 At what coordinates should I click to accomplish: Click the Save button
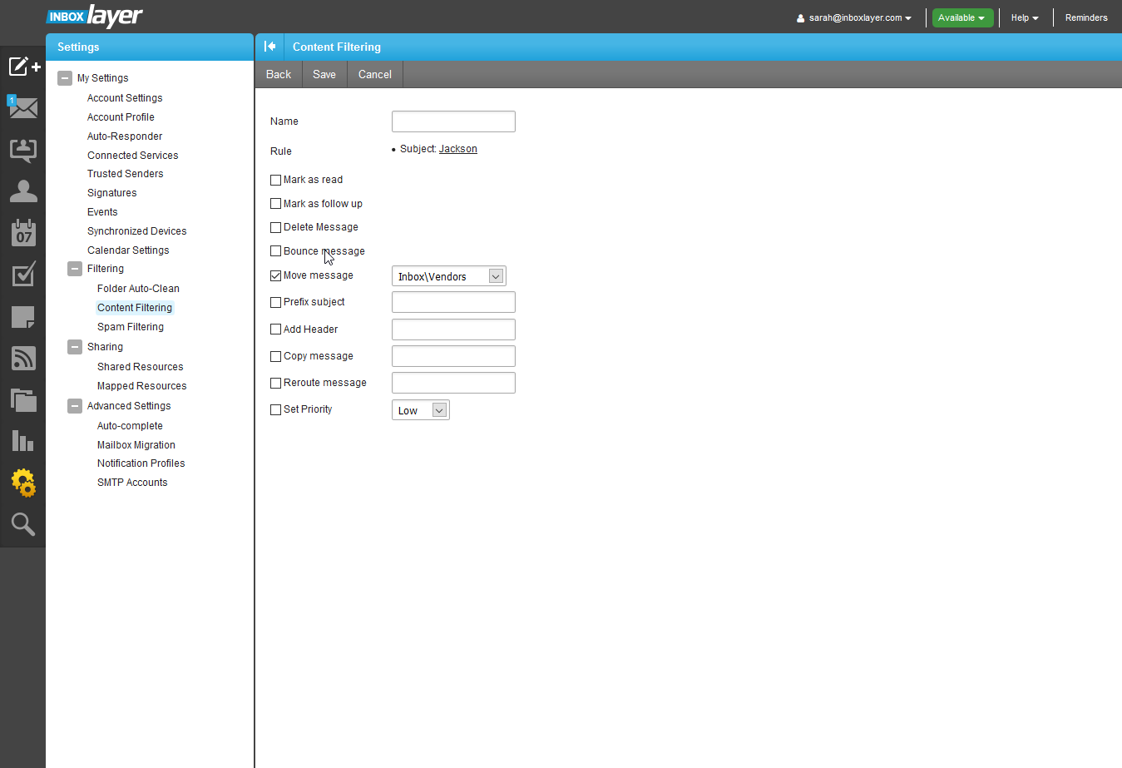pyautogui.click(x=324, y=74)
